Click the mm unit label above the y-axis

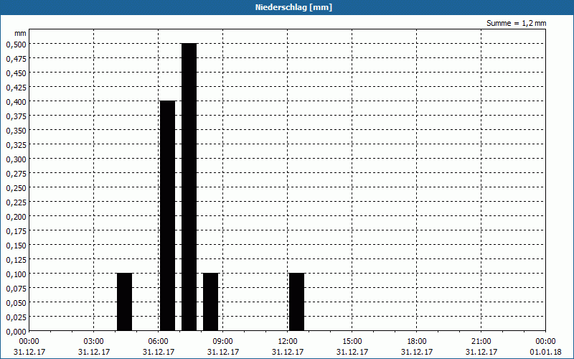20,33
